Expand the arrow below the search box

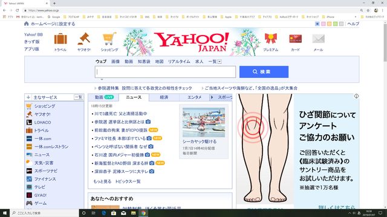(102, 80)
